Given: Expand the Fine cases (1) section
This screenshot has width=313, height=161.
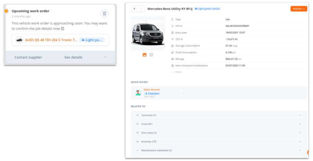Looking at the screenshot, I should coord(219,133).
